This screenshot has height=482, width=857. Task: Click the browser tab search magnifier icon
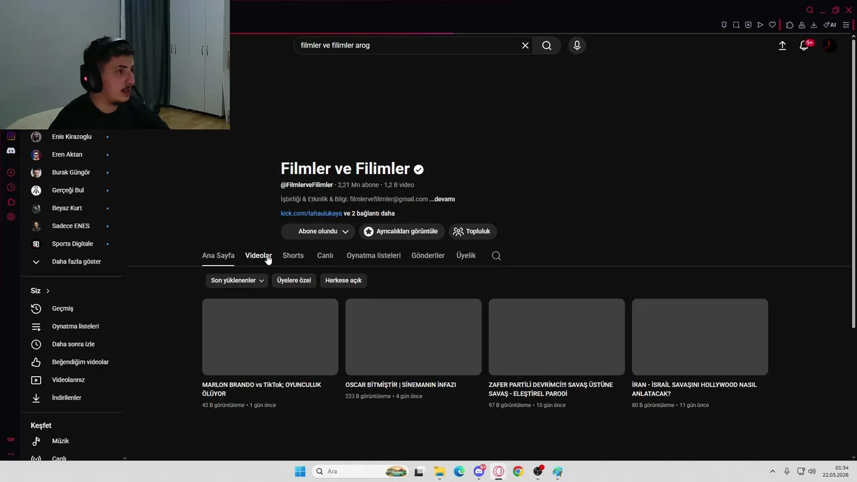809,10
